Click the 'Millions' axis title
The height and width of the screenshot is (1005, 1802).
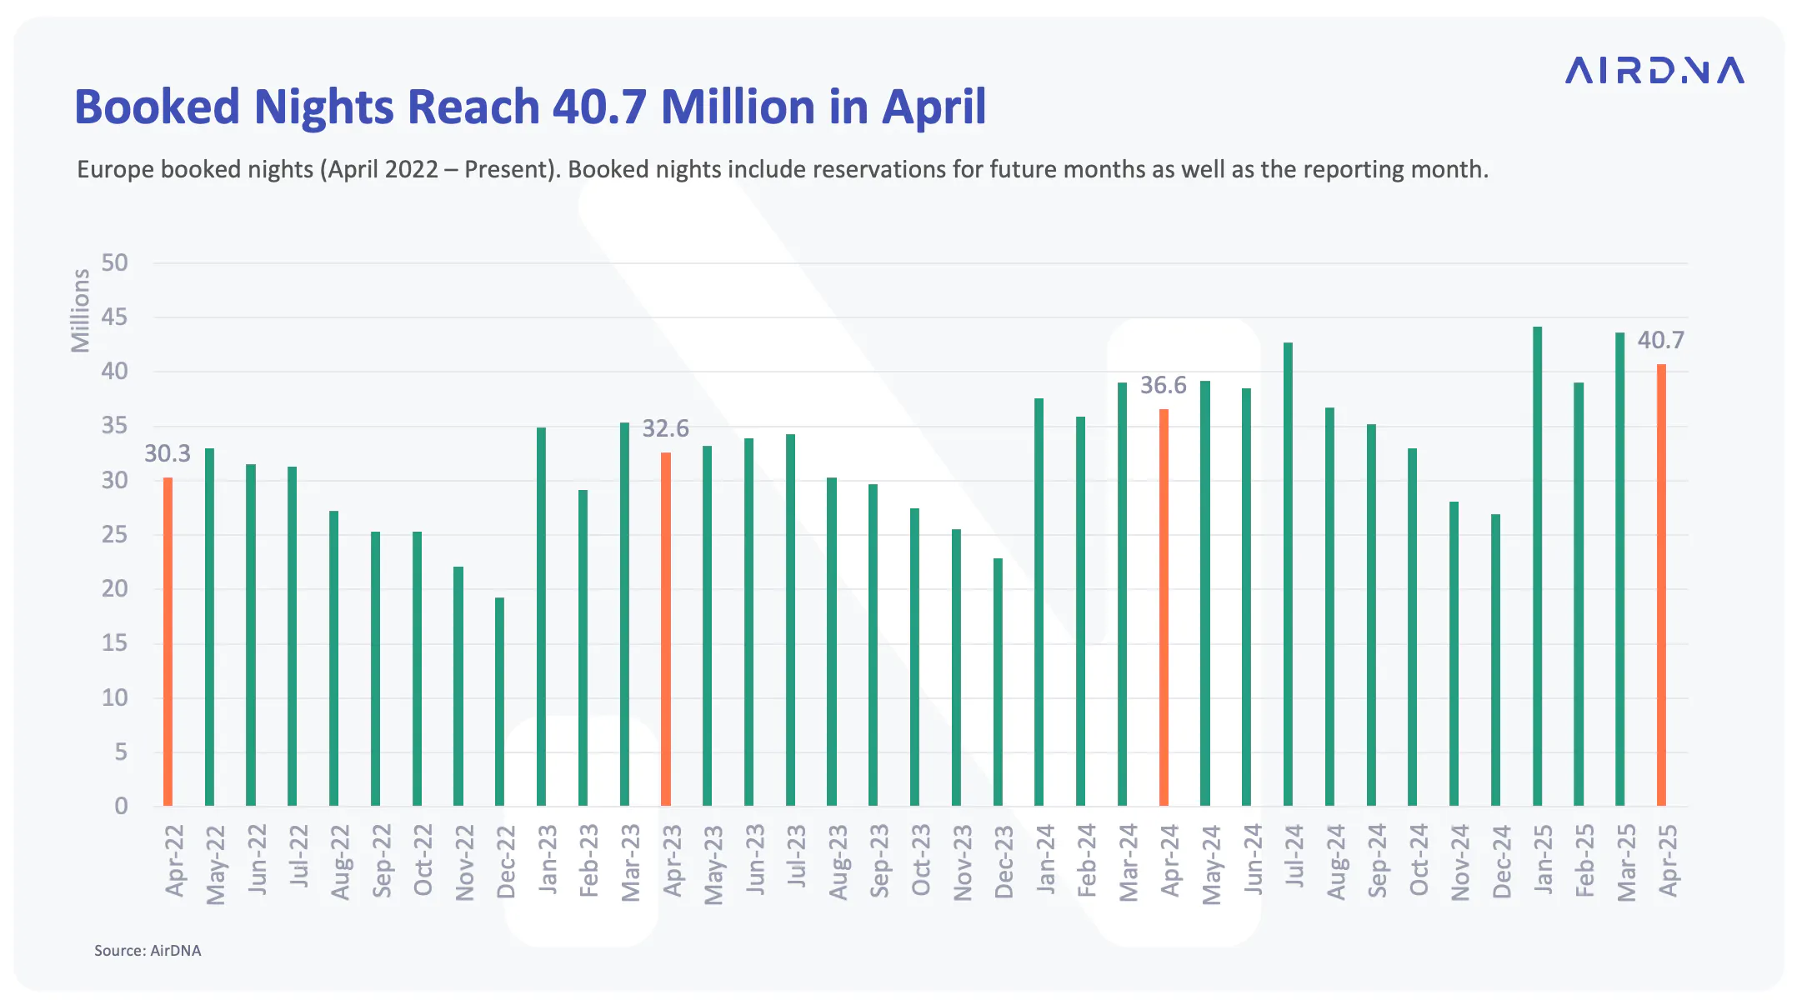pos(80,311)
